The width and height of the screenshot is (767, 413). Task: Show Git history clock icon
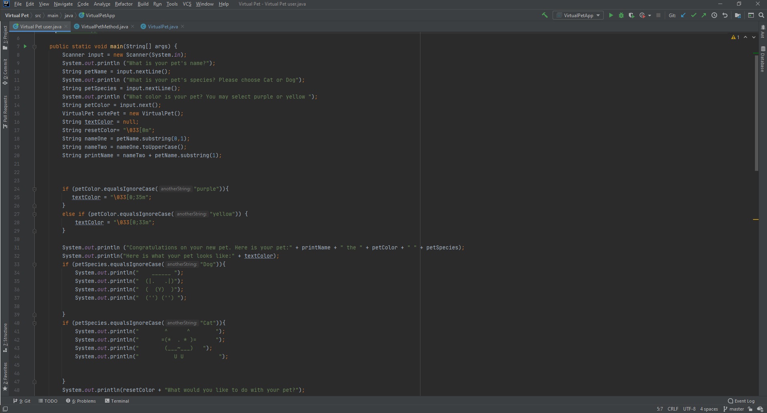(714, 15)
